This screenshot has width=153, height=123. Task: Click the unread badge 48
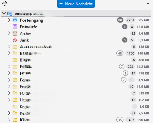point(120,53)
